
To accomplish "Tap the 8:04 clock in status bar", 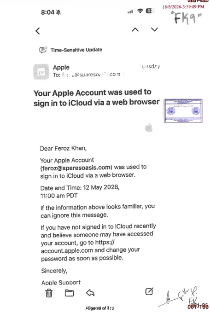I will (47, 12).
